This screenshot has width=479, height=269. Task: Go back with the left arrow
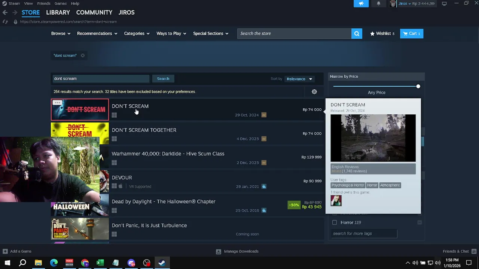[5, 12]
